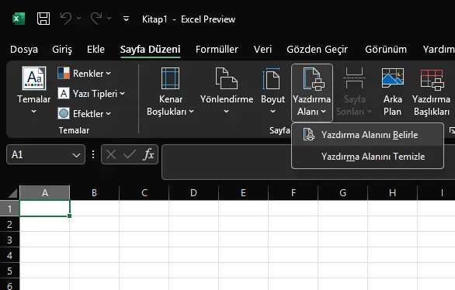This screenshot has height=290, width=455.
Task: Select column D header
Action: pos(193,192)
